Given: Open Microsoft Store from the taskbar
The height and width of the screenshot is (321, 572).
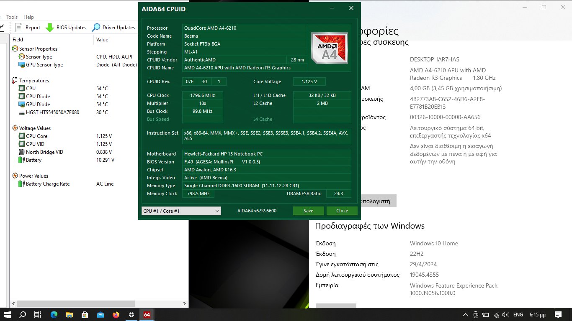Looking at the screenshot, I should click(x=85, y=315).
